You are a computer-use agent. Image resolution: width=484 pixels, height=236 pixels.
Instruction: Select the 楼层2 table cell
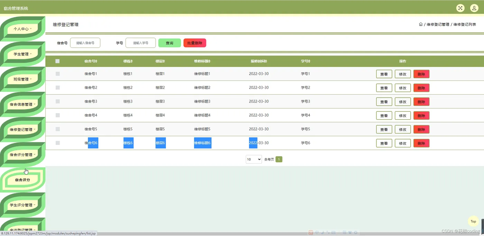point(160,88)
